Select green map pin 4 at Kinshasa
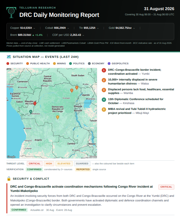Image resolution: width=180 pixels, height=217 pixels. [x=31, y=112]
